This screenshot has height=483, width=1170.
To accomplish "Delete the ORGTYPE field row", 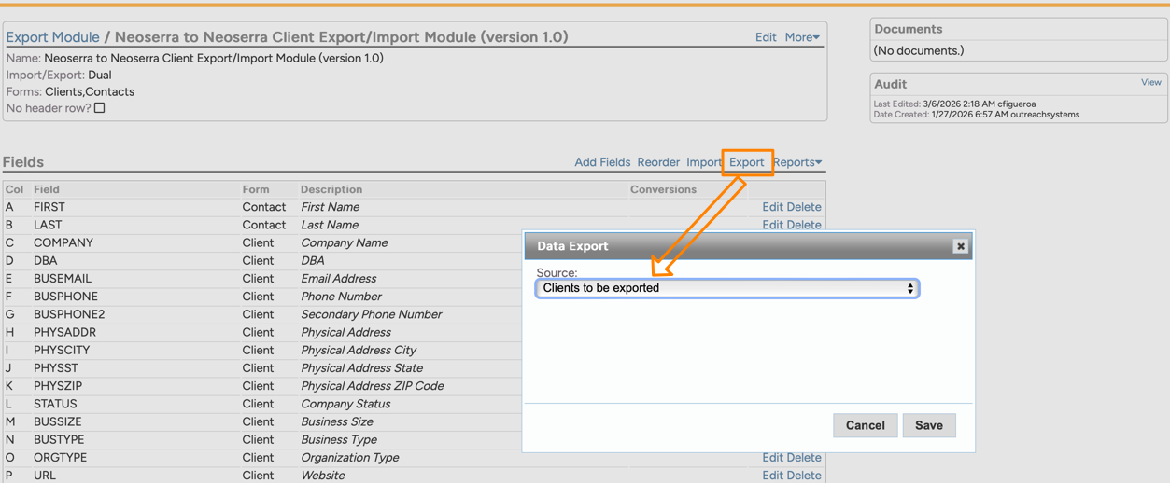I will point(804,458).
